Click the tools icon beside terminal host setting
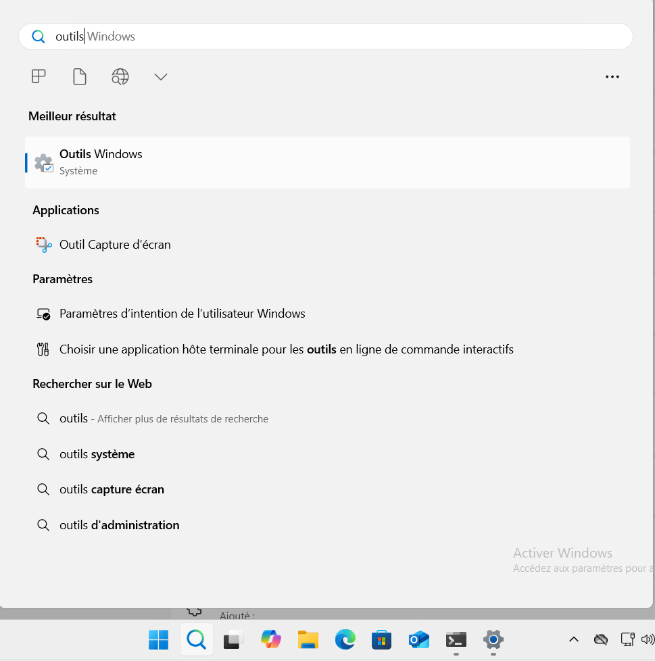This screenshot has height=661, width=655. point(43,349)
